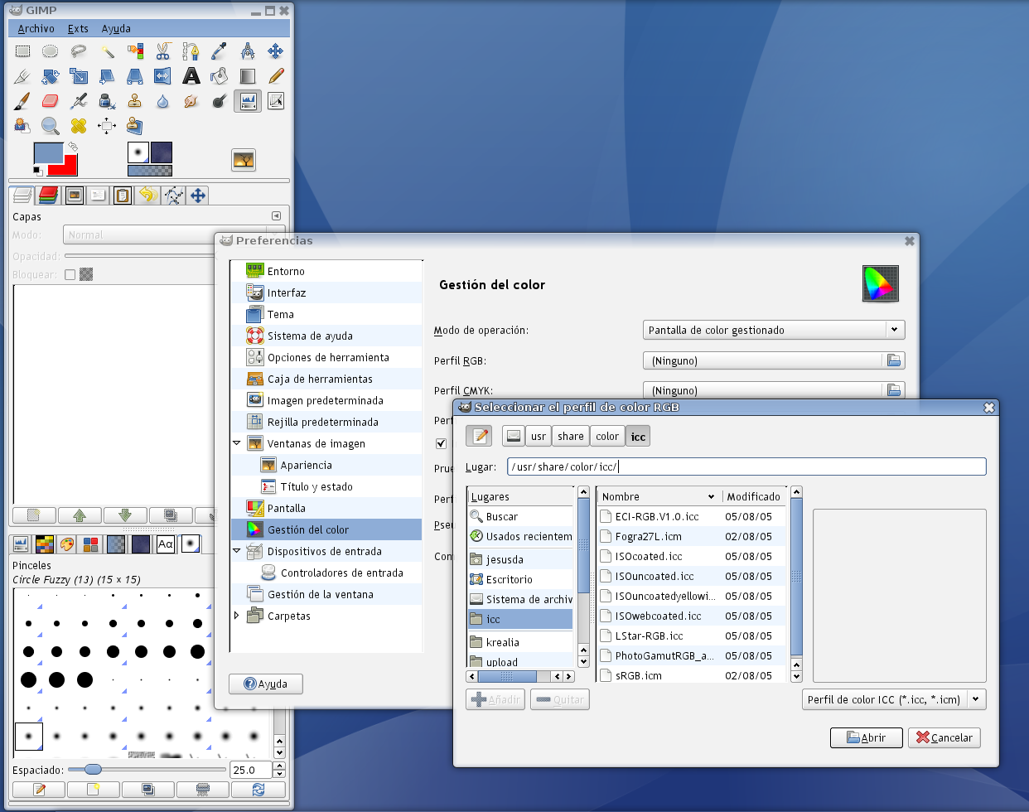1029x812 pixels.
Task: Select the Perspective tool
Action: pos(135,76)
